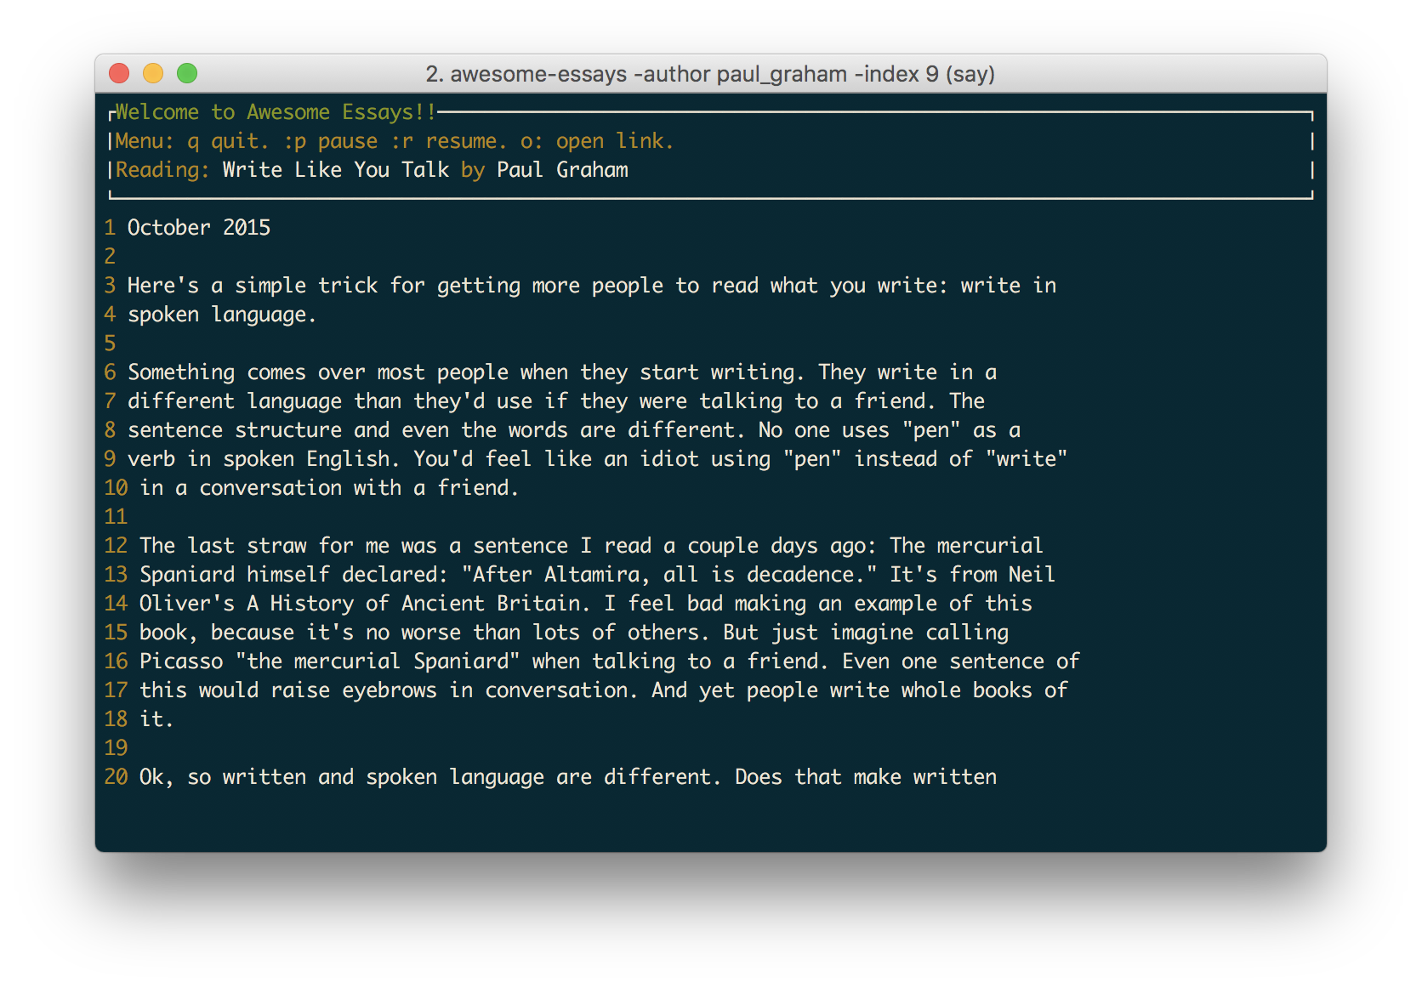Click the red close window button

pos(119,74)
